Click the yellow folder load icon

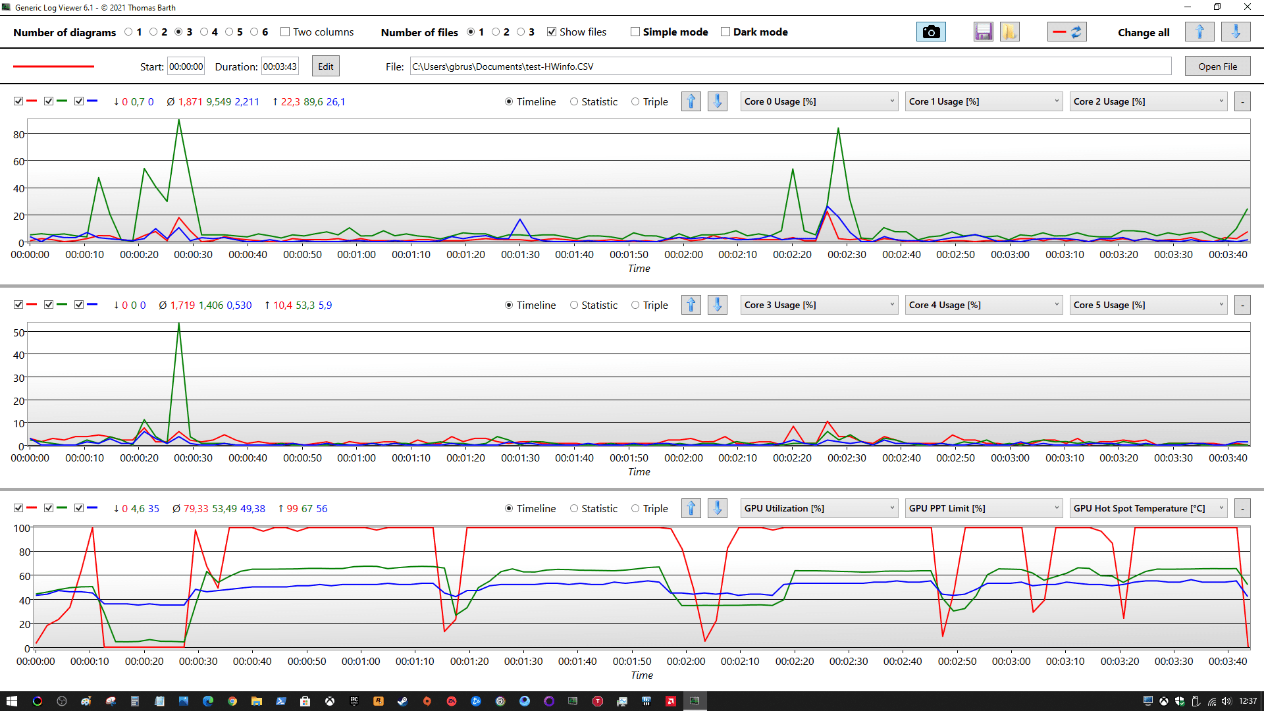click(1009, 32)
